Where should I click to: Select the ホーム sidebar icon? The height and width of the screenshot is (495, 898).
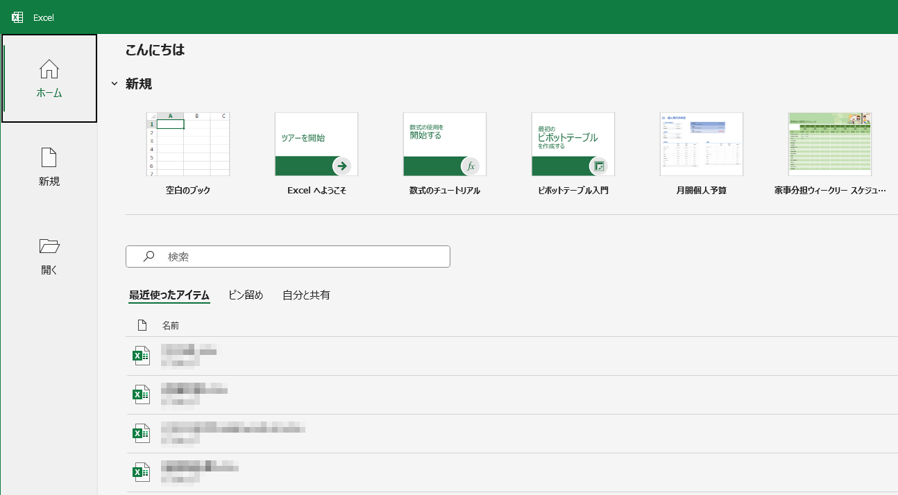49,78
